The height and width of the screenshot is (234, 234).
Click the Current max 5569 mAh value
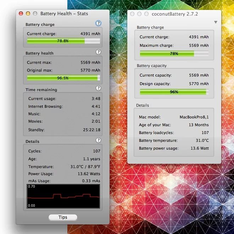coord(90,62)
